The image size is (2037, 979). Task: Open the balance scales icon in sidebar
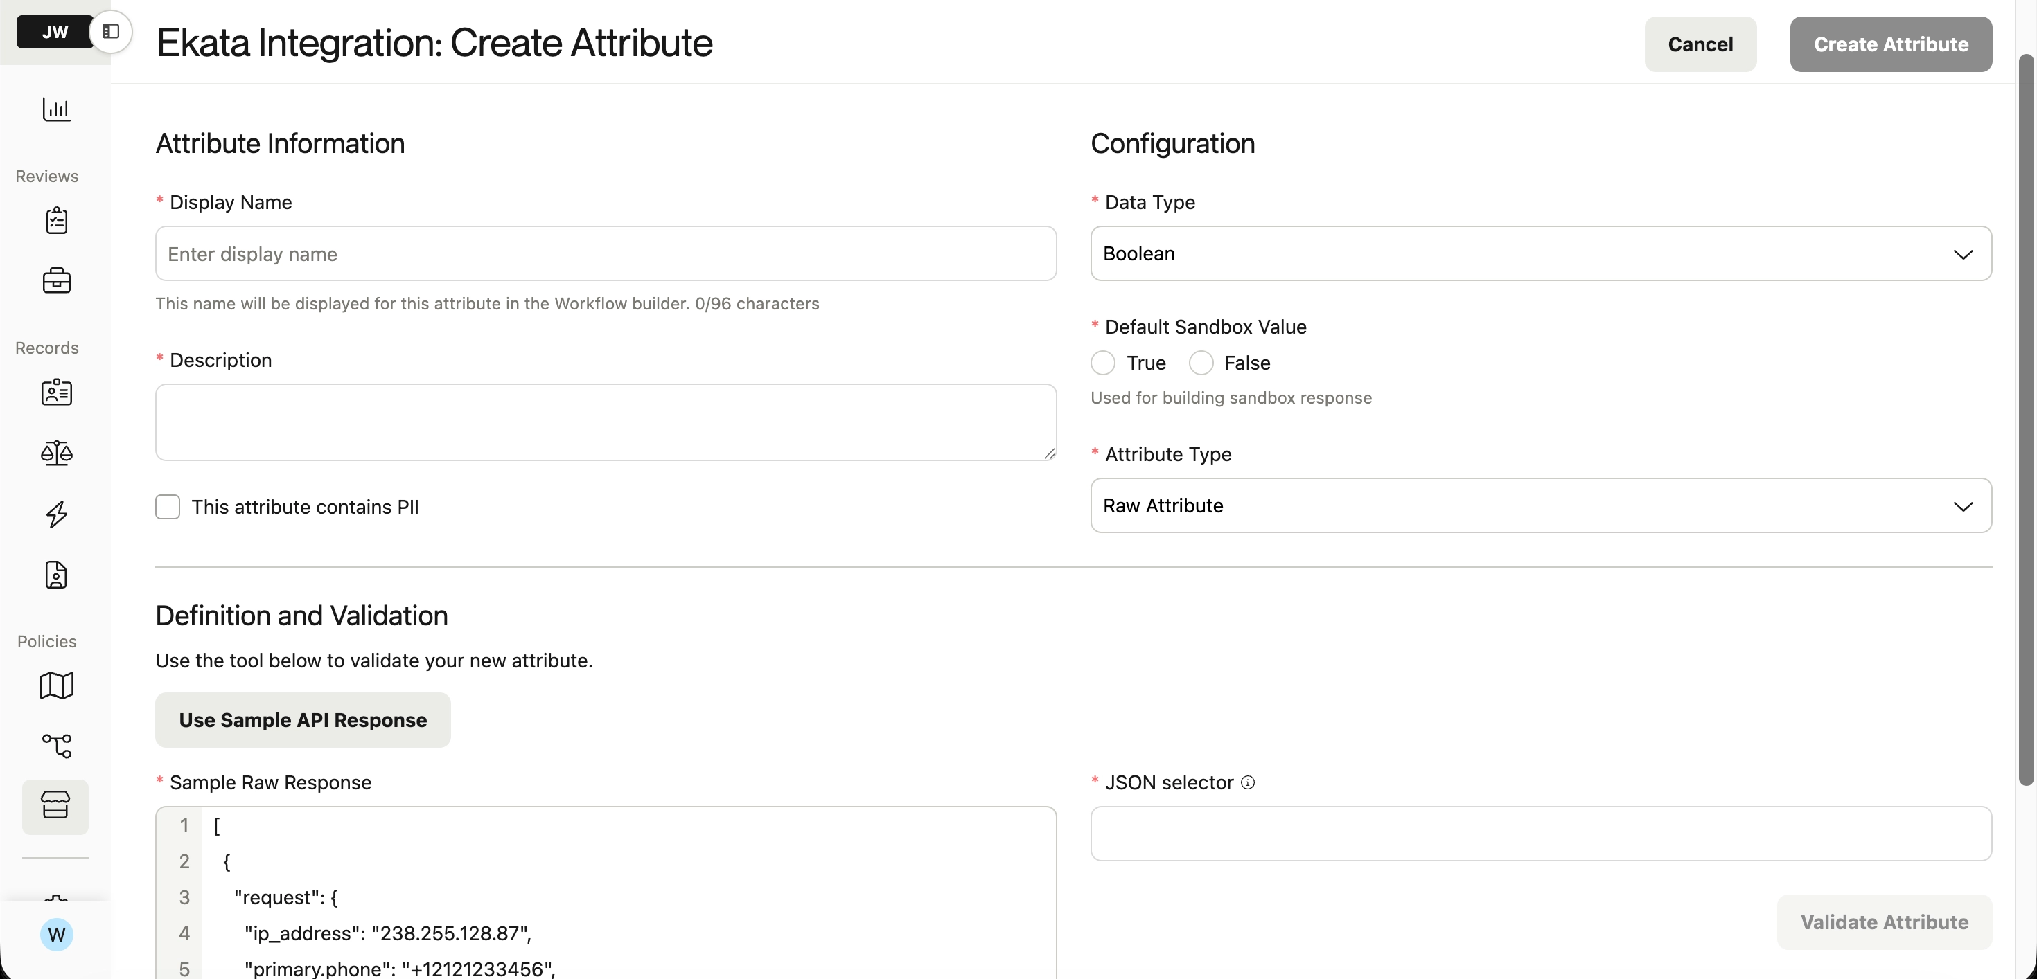pos(56,453)
